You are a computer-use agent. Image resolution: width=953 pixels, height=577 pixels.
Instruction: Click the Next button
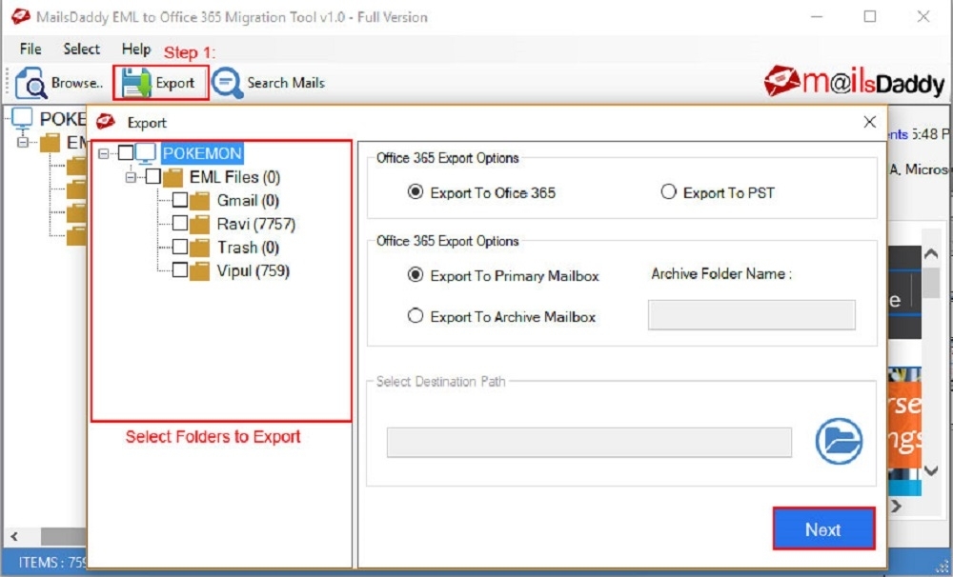pos(823,529)
